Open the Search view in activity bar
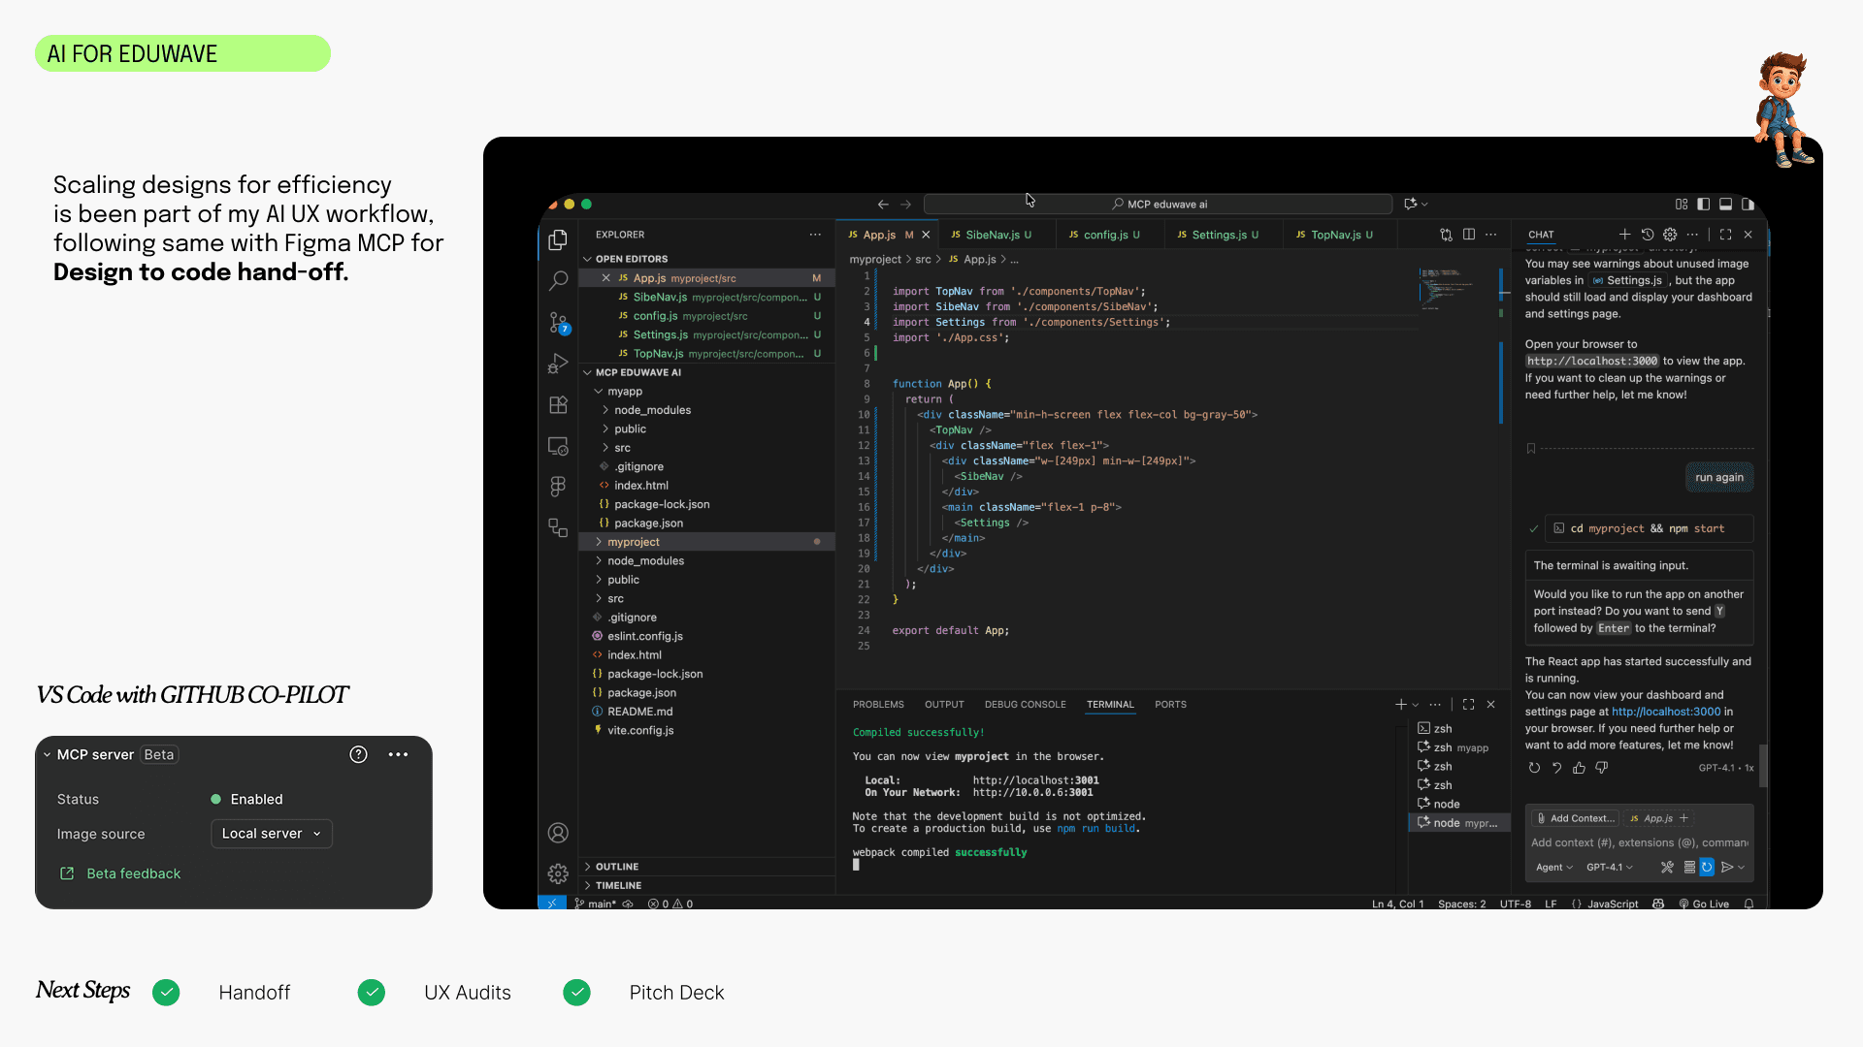1863x1047 pixels. point(558,281)
